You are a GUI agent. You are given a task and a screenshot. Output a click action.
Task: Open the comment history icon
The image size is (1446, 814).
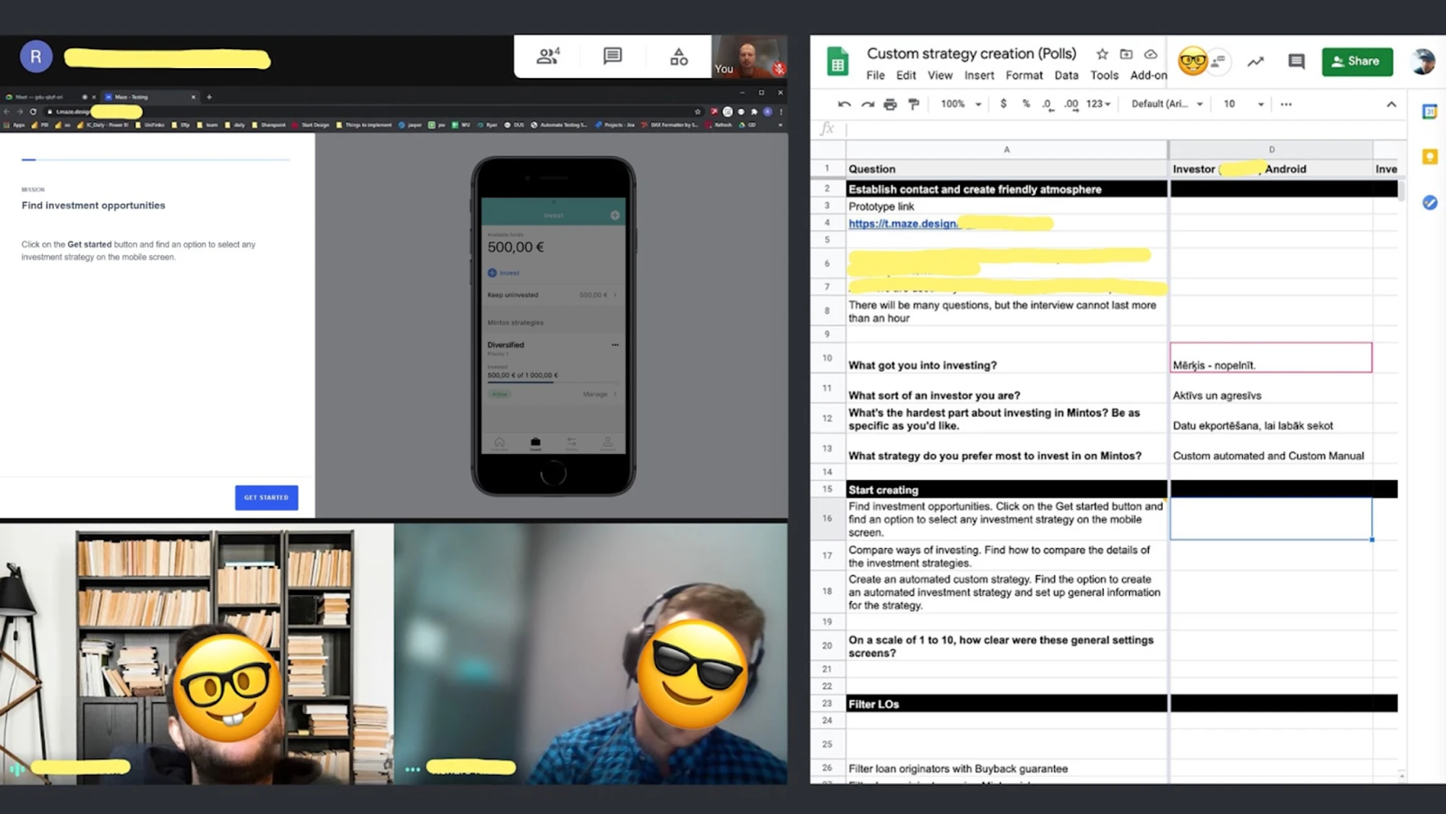coord(1296,61)
